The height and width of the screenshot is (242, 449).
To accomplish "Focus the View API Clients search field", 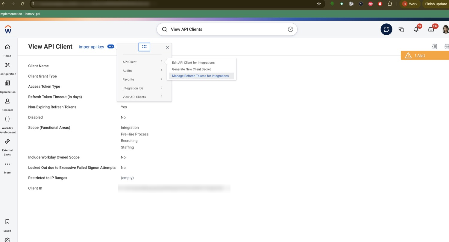I will click(x=227, y=29).
